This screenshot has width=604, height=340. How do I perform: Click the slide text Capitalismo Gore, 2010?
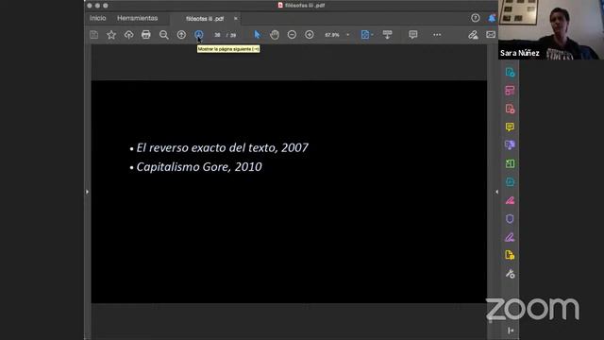coord(199,167)
